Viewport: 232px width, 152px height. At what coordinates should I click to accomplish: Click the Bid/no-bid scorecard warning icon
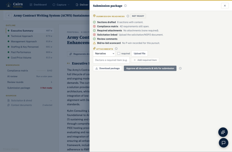94,43
